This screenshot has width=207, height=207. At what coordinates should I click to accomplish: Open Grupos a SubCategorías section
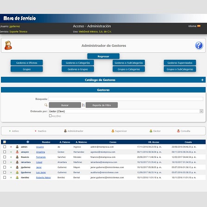180,69
